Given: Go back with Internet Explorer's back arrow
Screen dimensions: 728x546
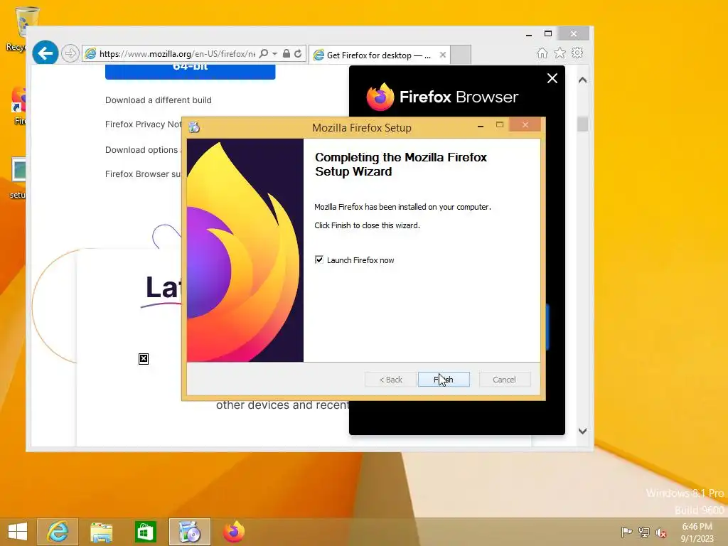Looking at the screenshot, I should pos(45,53).
